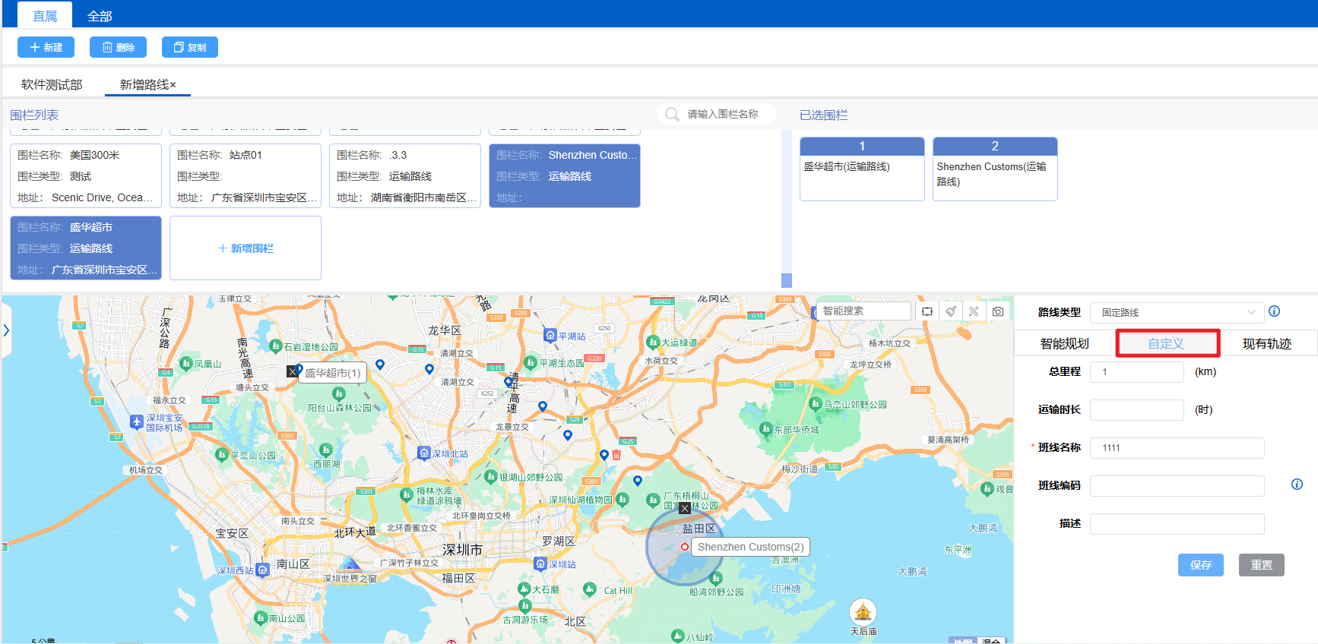Click the 运输时长 input field
1318x644 pixels.
point(1136,409)
